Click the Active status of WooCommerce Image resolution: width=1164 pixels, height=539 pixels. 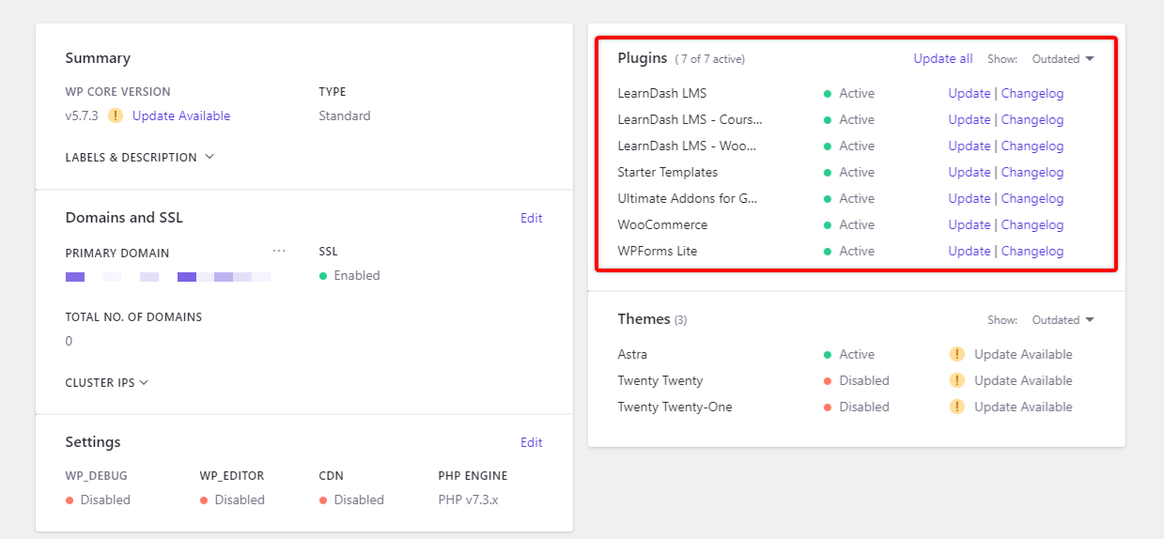point(849,224)
